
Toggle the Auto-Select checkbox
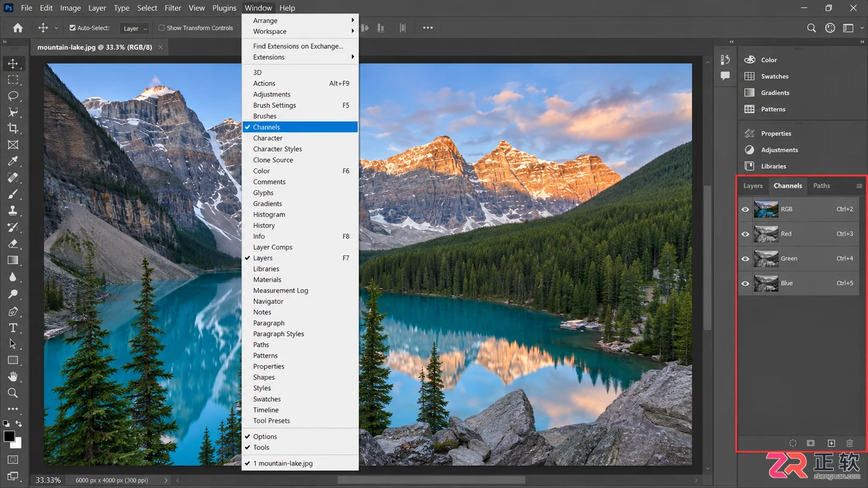point(73,28)
